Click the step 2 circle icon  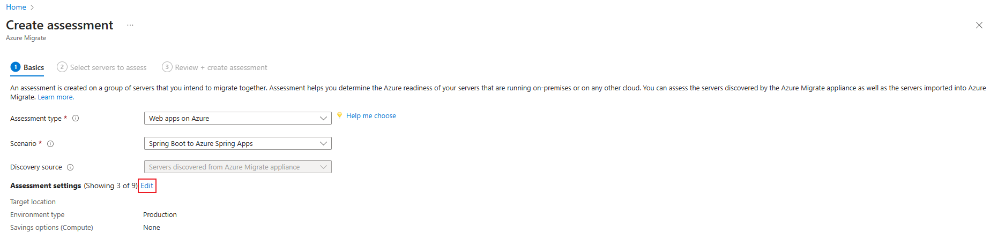(x=62, y=67)
